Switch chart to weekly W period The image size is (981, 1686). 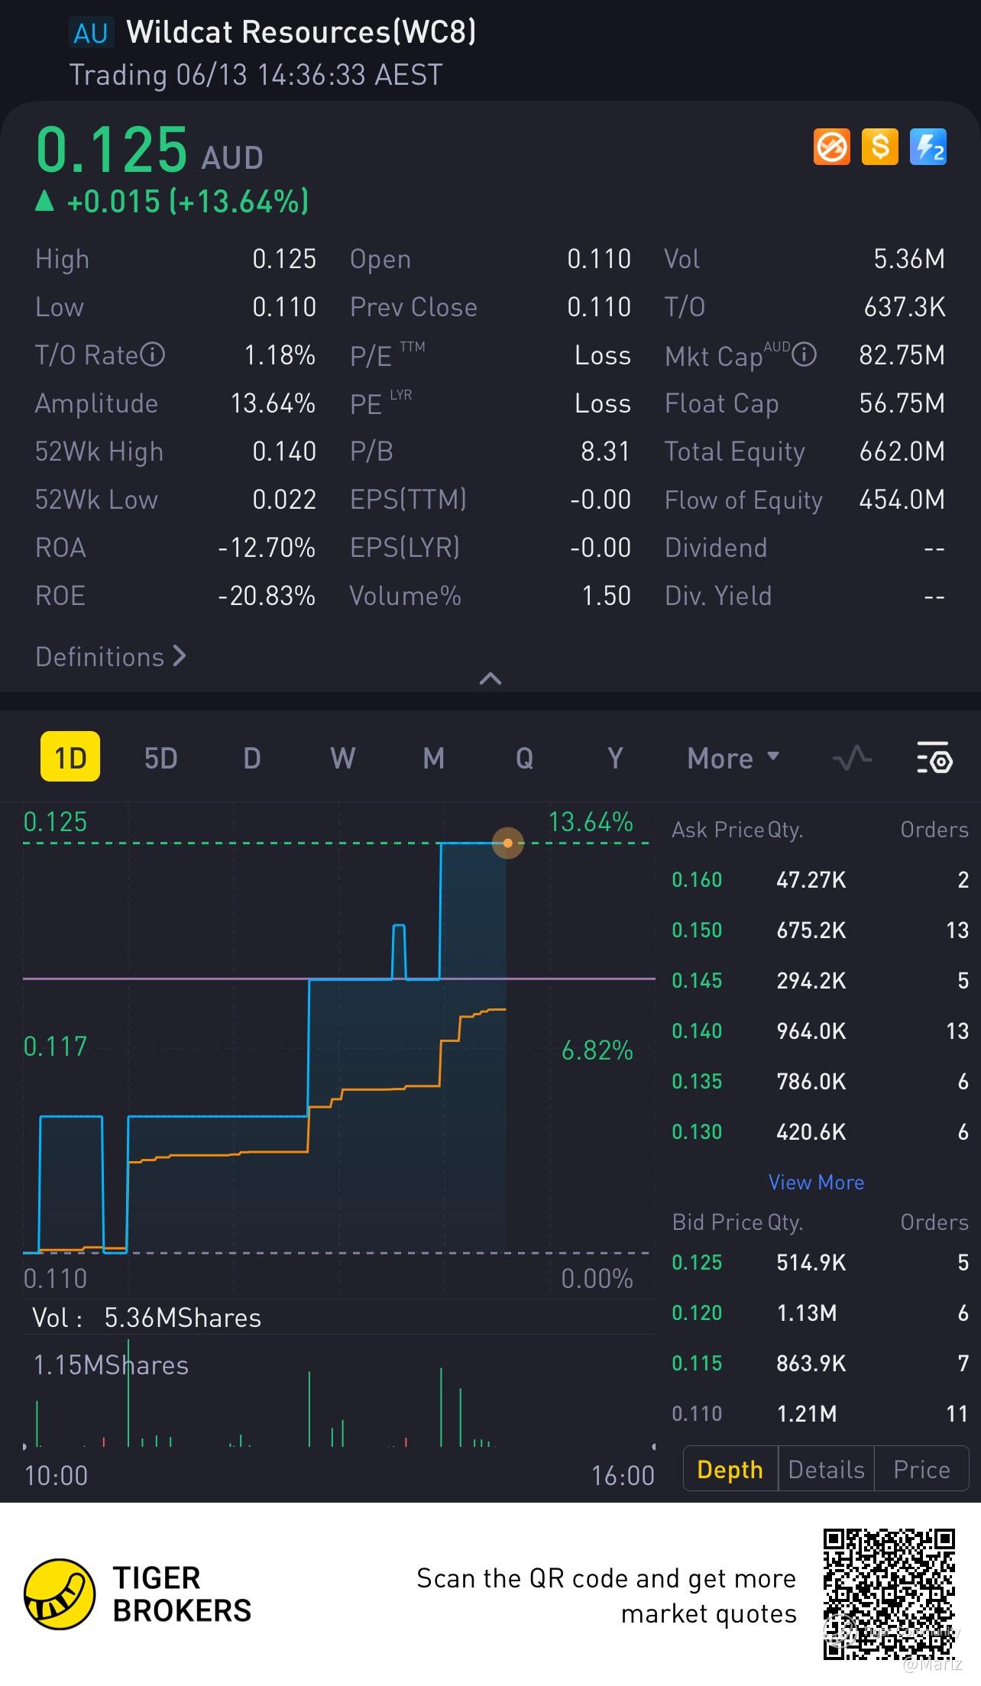point(342,759)
